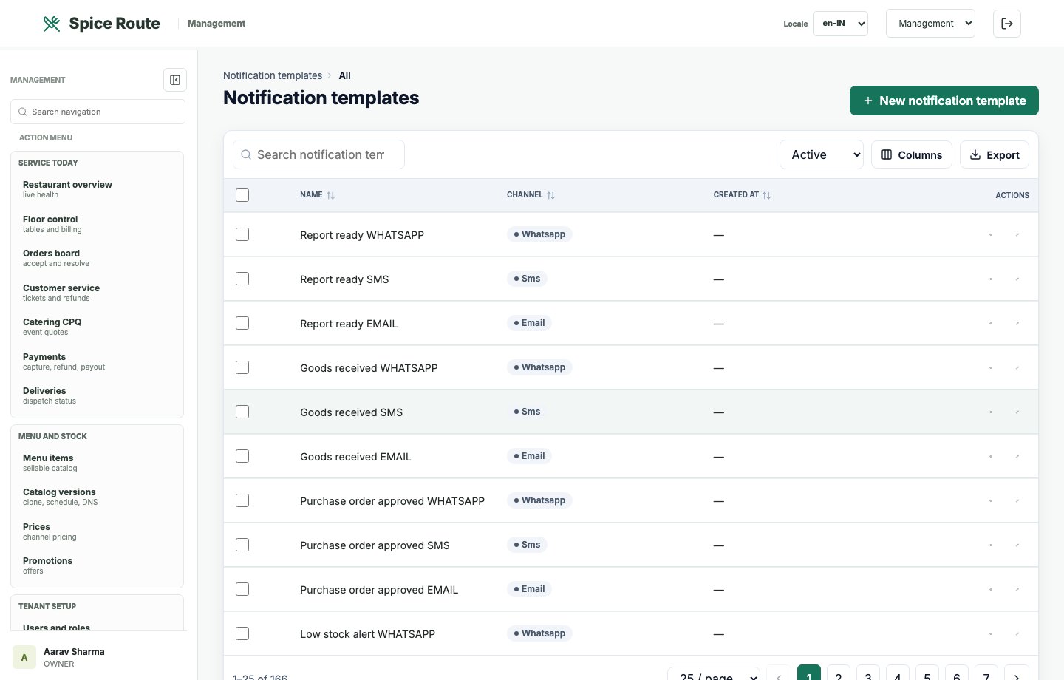The width and height of the screenshot is (1064, 680).
Task: Open Floor control in sidebar
Action: click(x=97, y=224)
